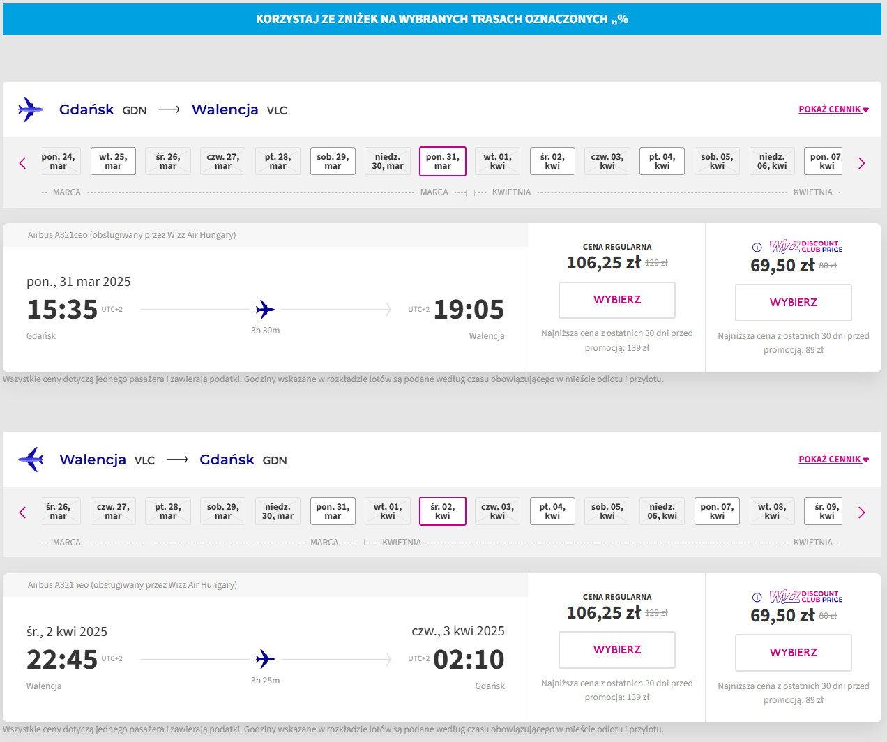Expand POKAŻ CENNIK for return flight
Screen dimensions: 887x742
pyautogui.click(x=833, y=460)
